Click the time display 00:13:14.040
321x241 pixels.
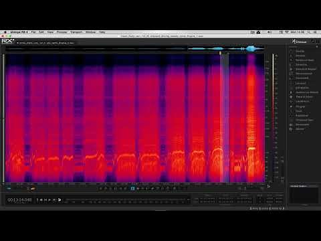click(19, 199)
